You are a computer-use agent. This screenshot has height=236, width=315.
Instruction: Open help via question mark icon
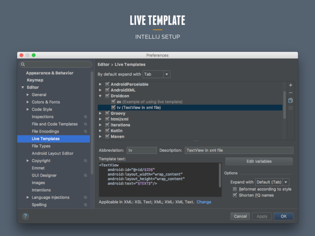[25, 216]
